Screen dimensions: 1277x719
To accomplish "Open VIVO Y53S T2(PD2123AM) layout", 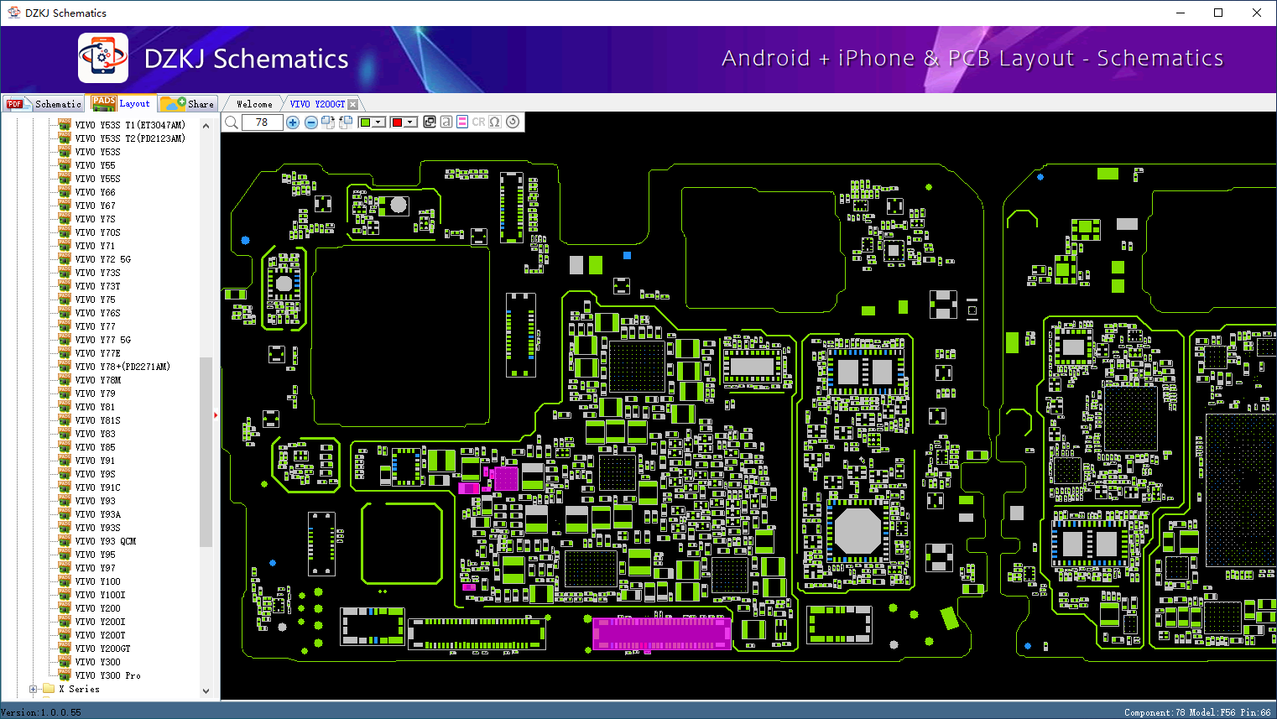I will [129, 138].
